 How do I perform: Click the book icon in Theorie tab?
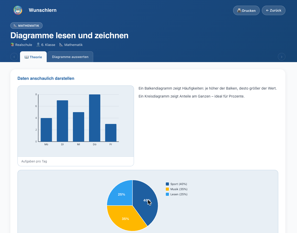point(26,57)
